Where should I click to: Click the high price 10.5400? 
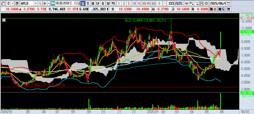point(183,9)
